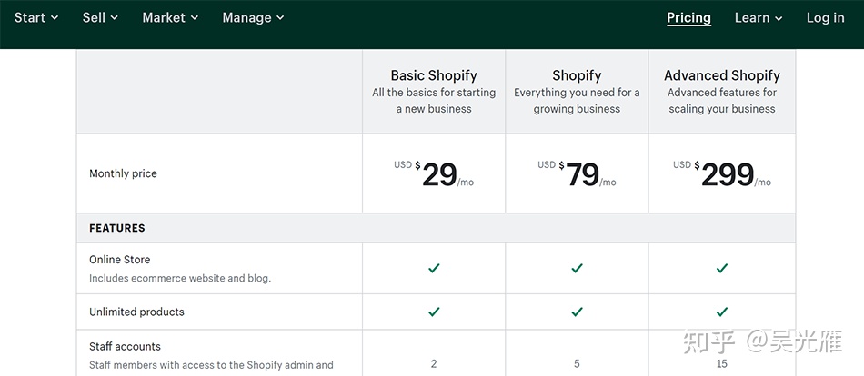The width and height of the screenshot is (864, 376).
Task: Click 'Includes ecommerce website and blog.' text
Action: point(180,278)
